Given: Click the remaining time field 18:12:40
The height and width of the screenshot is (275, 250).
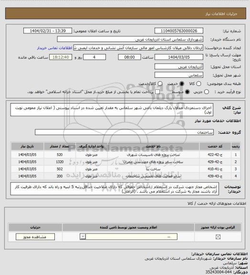Looking at the screenshot, I should 61,57.
